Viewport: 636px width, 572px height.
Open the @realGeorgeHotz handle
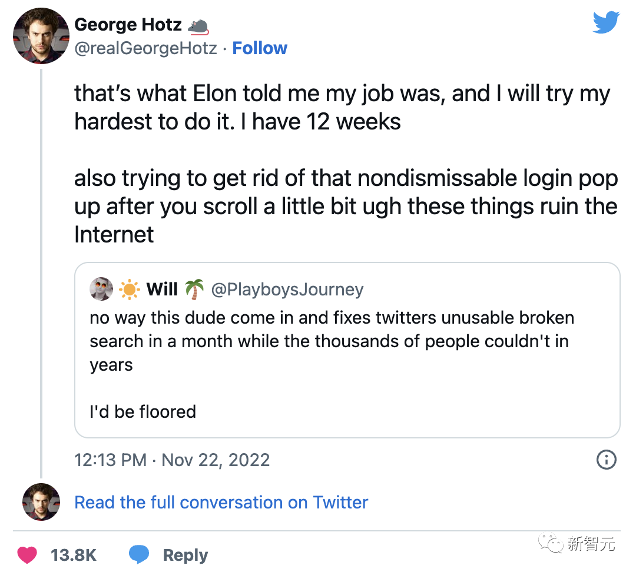pos(145,48)
